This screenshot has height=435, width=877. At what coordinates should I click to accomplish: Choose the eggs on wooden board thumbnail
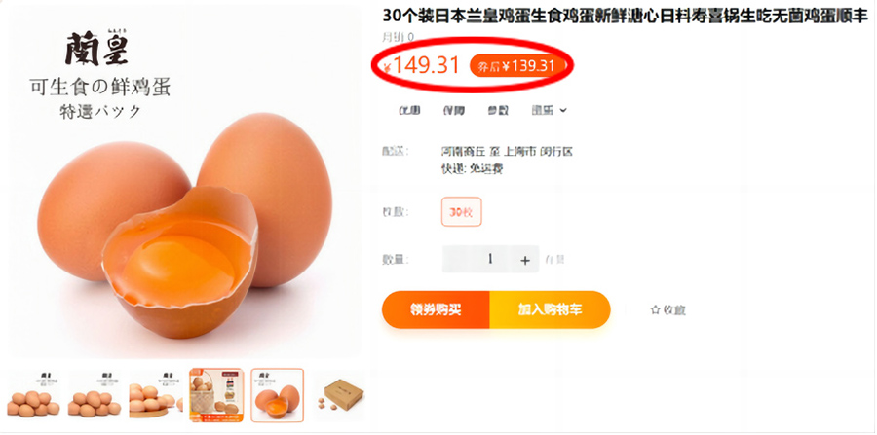(x=156, y=395)
